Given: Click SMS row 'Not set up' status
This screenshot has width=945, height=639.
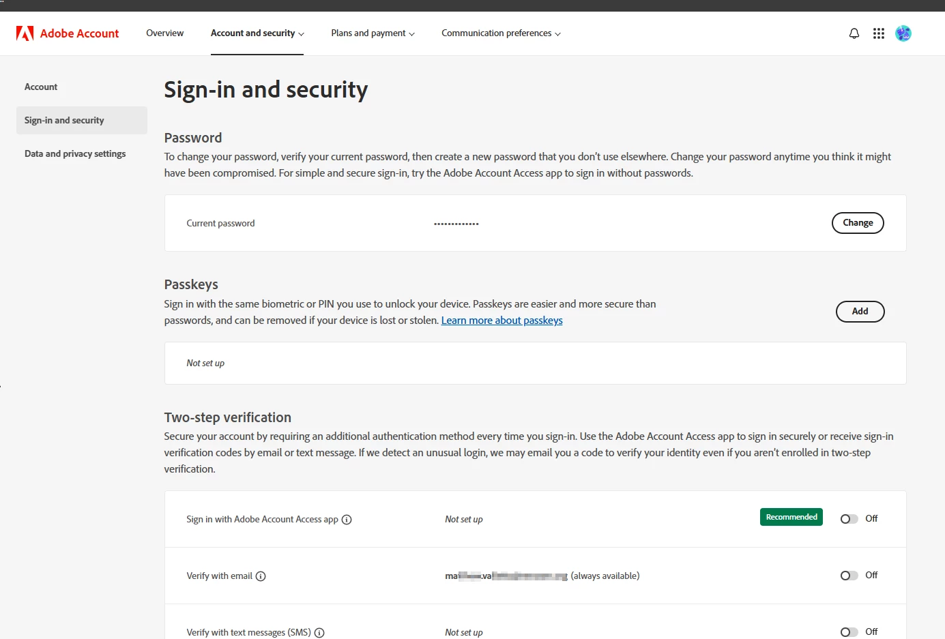Looking at the screenshot, I should point(464,633).
